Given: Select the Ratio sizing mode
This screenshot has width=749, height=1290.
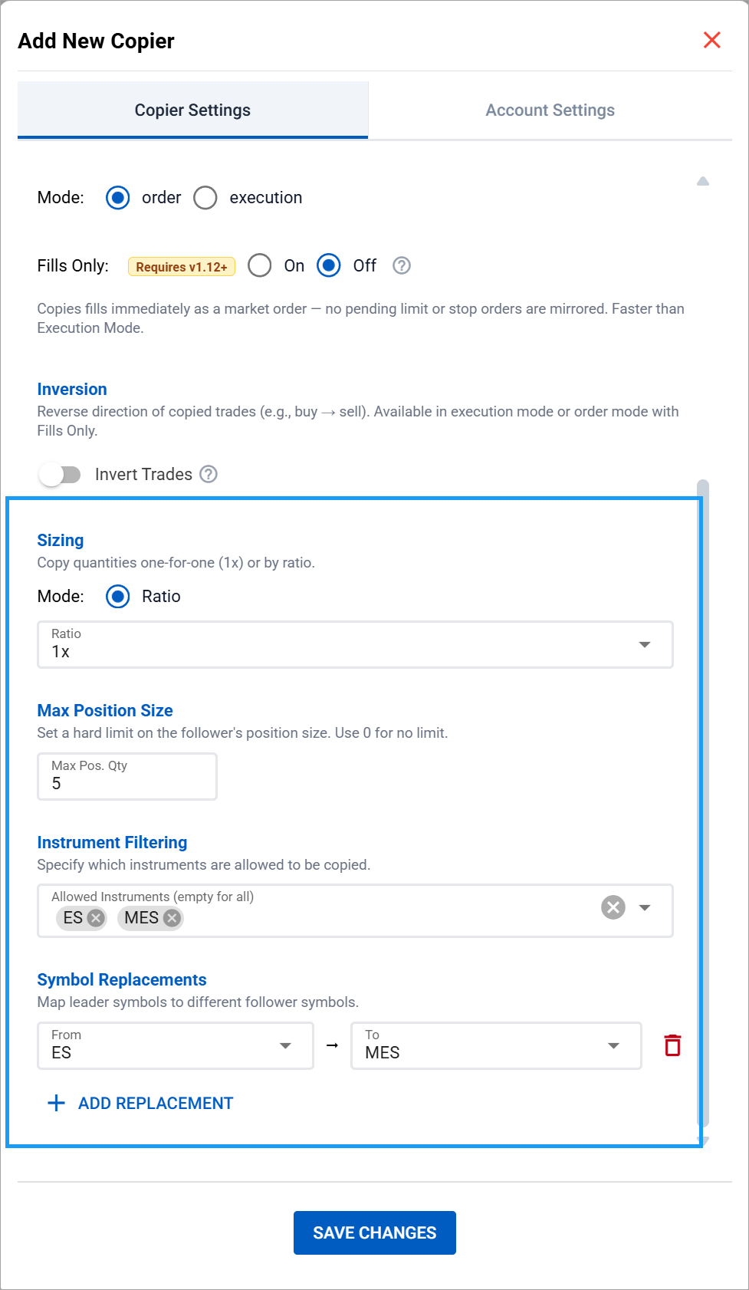Looking at the screenshot, I should coord(118,597).
